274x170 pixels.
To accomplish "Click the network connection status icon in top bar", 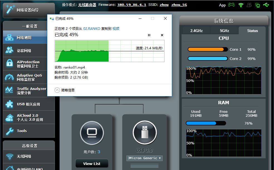I will click(x=257, y=5).
